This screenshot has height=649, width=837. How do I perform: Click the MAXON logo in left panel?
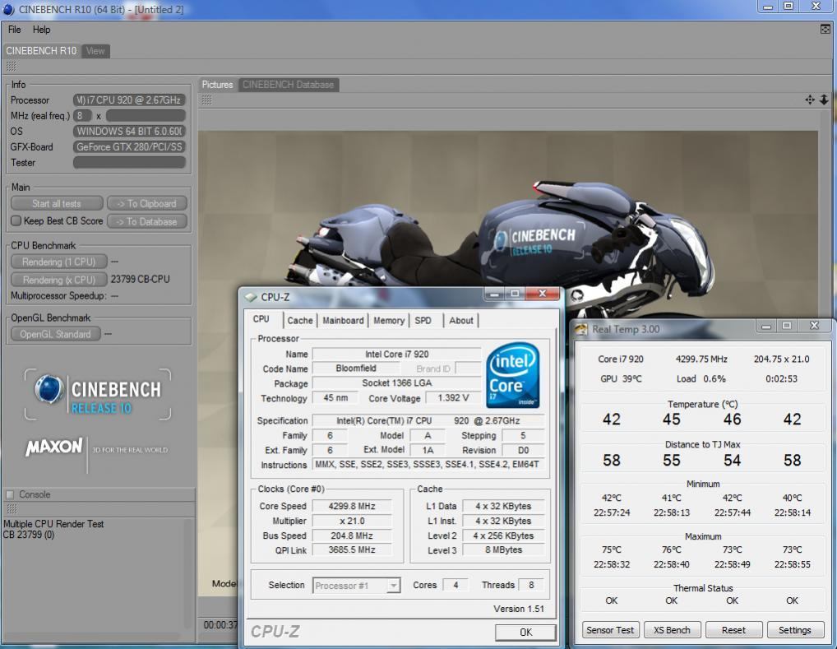point(54,447)
